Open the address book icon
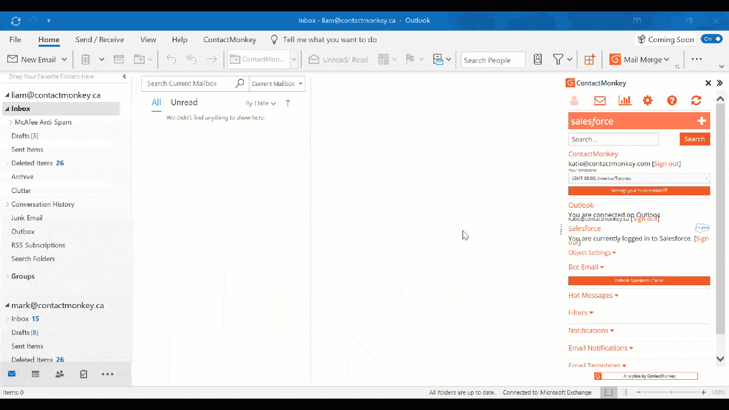The width and height of the screenshot is (729, 410). coord(538,59)
